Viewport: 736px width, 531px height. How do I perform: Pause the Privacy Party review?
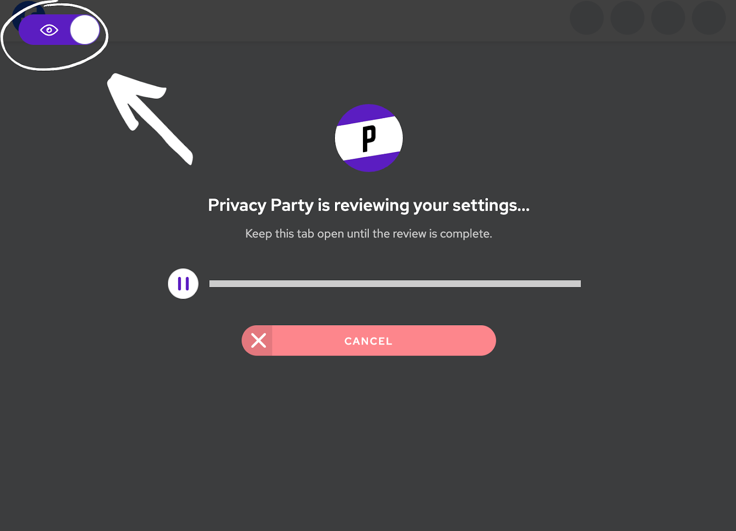tap(183, 284)
